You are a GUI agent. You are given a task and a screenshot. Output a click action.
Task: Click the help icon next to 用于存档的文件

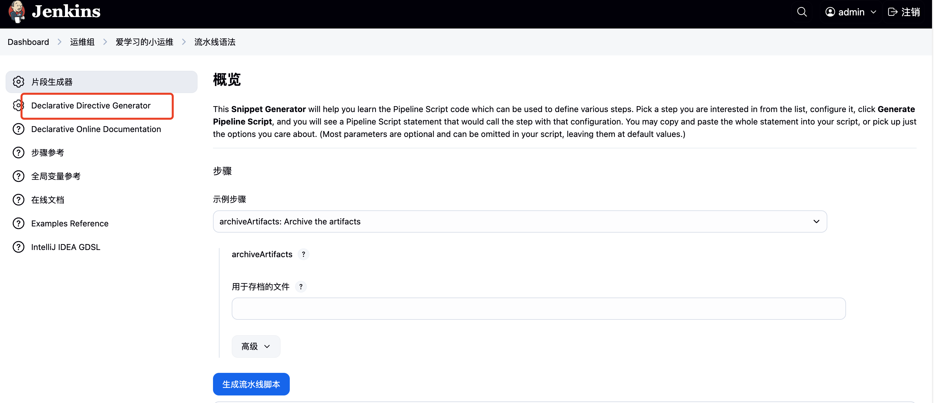tap(301, 287)
